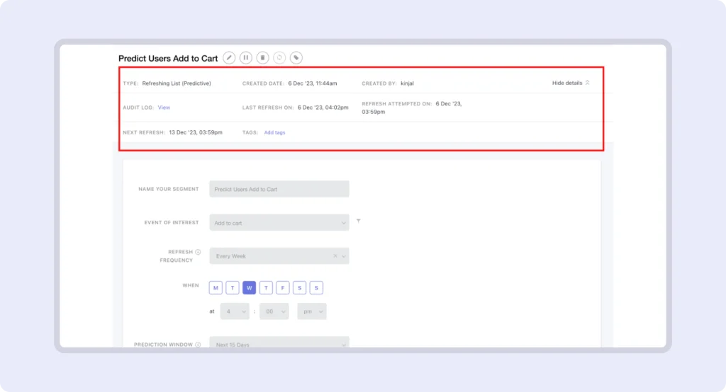Pause the segment with the pause icon
Viewport: 726px width, 392px height.
(x=246, y=58)
